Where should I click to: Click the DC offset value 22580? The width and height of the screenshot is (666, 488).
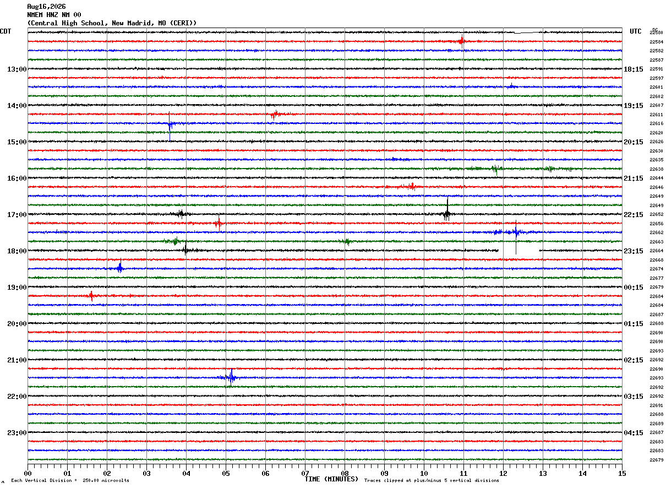pos(657,33)
